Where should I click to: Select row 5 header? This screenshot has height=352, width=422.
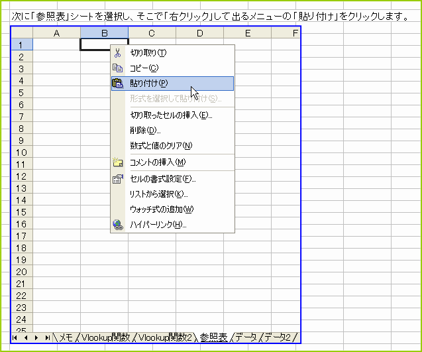pos(22,92)
